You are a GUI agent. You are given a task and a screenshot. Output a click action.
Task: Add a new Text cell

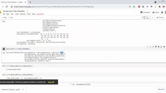[x=11, y=18]
